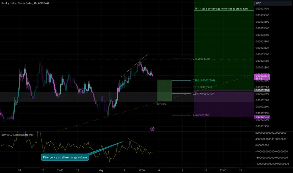Select the 0.618 (0.00002400) Fibonacci level
Image resolution: width=293 pixels, height=173 pixels.
(203, 94)
